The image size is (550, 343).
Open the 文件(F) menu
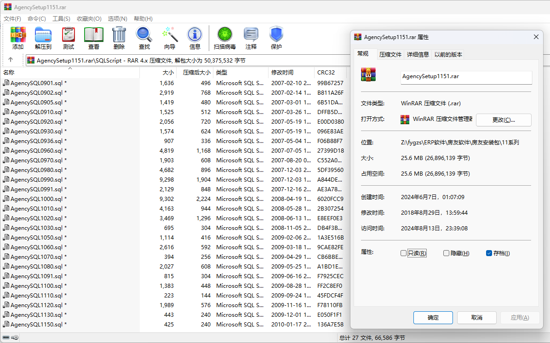[12, 18]
